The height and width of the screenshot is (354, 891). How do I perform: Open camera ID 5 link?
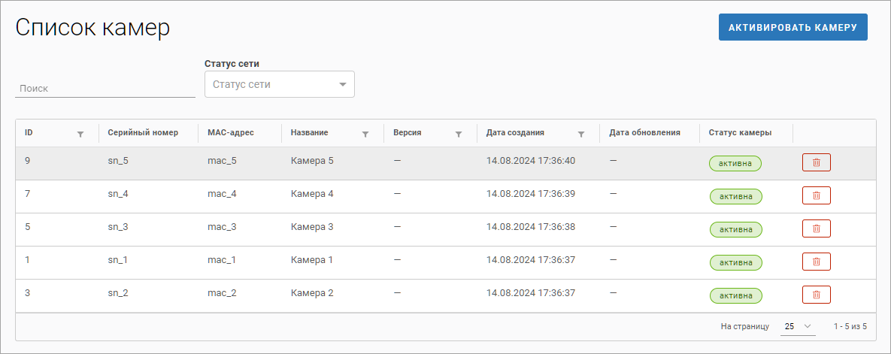tap(27, 227)
